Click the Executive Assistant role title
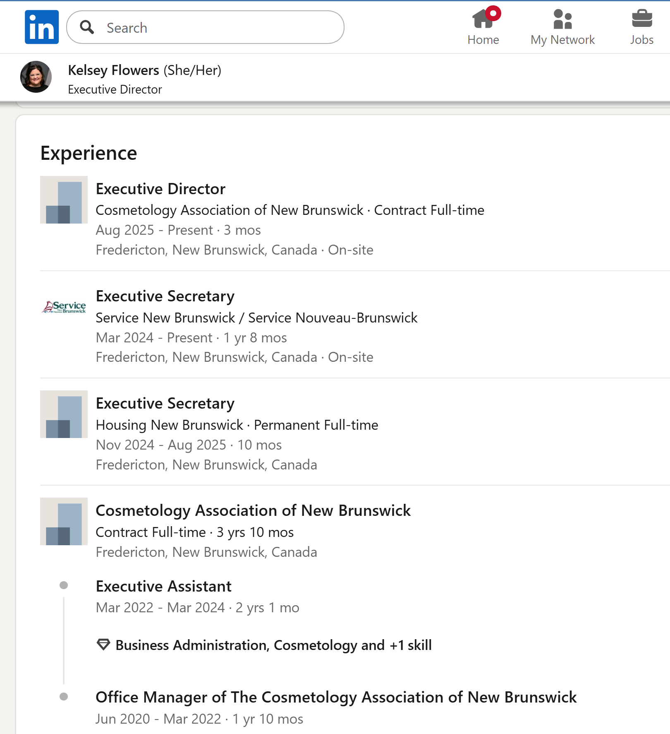The width and height of the screenshot is (670, 734). [163, 586]
